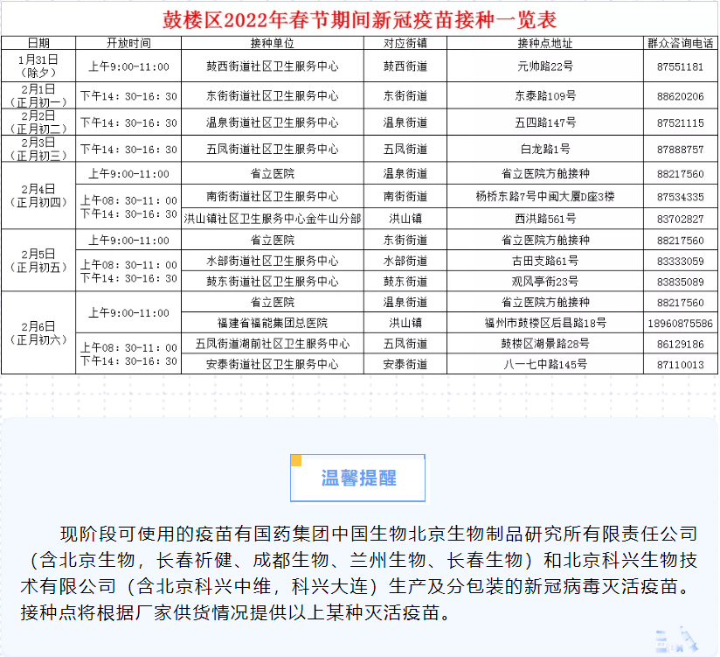
Task: Click the date cell 2月1日（正月初一）
Action: [38, 95]
